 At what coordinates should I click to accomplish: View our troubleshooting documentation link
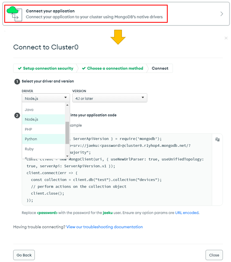click(x=104, y=227)
